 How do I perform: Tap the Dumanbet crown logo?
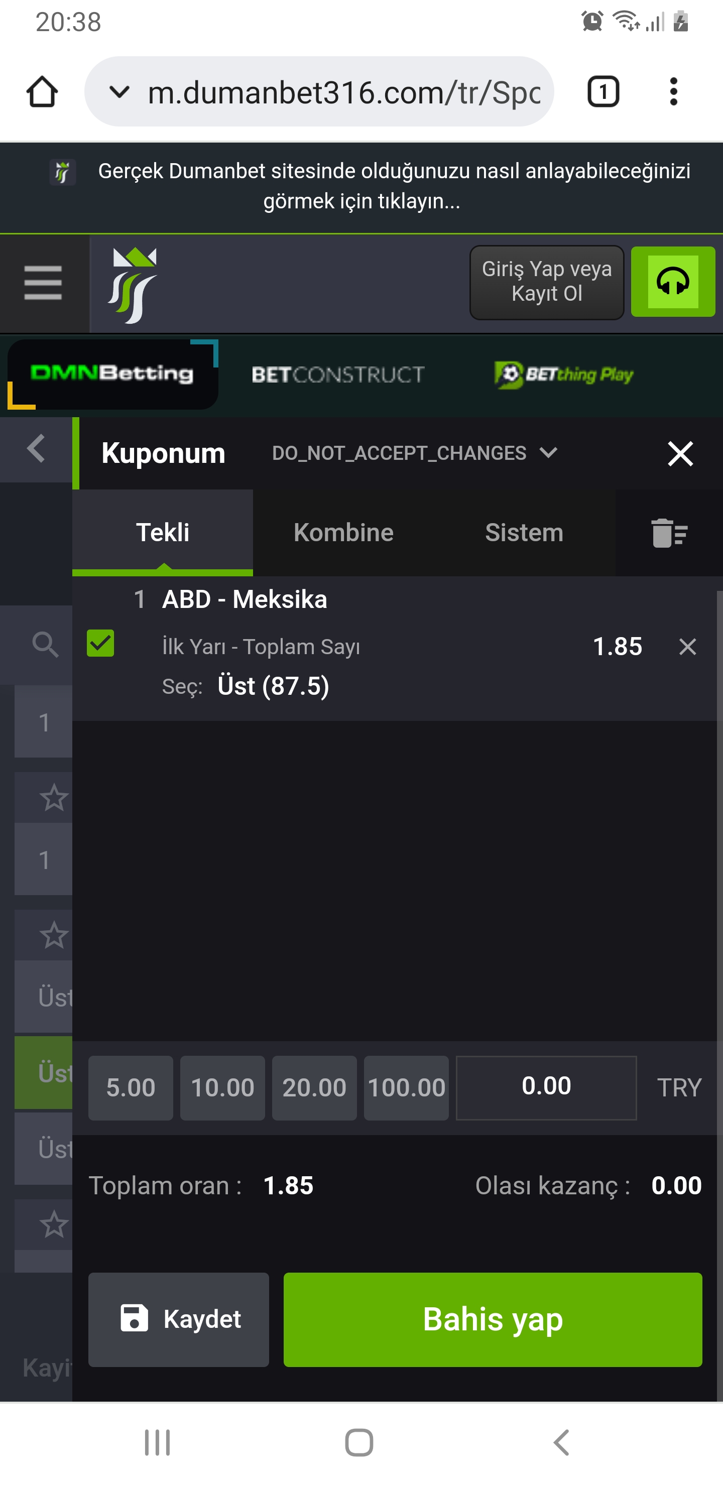point(132,285)
